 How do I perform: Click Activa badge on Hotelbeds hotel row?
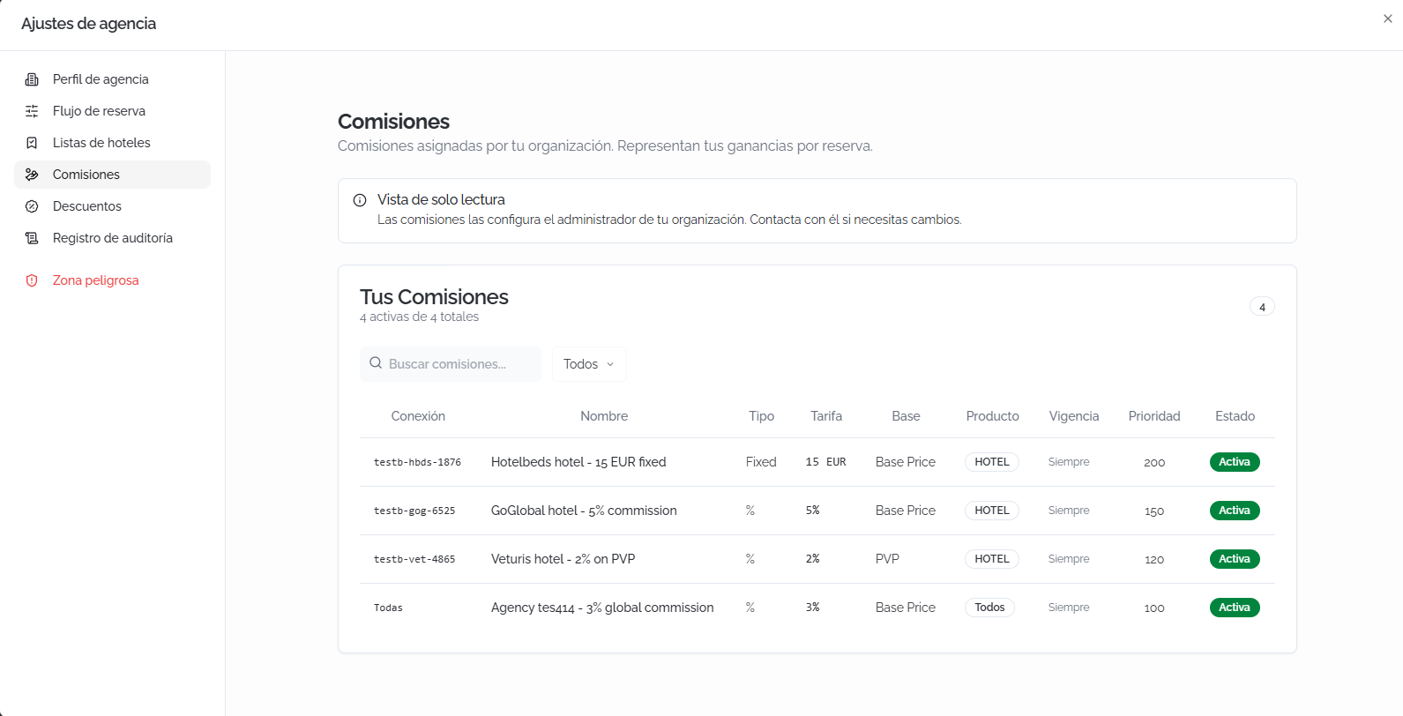(x=1235, y=462)
